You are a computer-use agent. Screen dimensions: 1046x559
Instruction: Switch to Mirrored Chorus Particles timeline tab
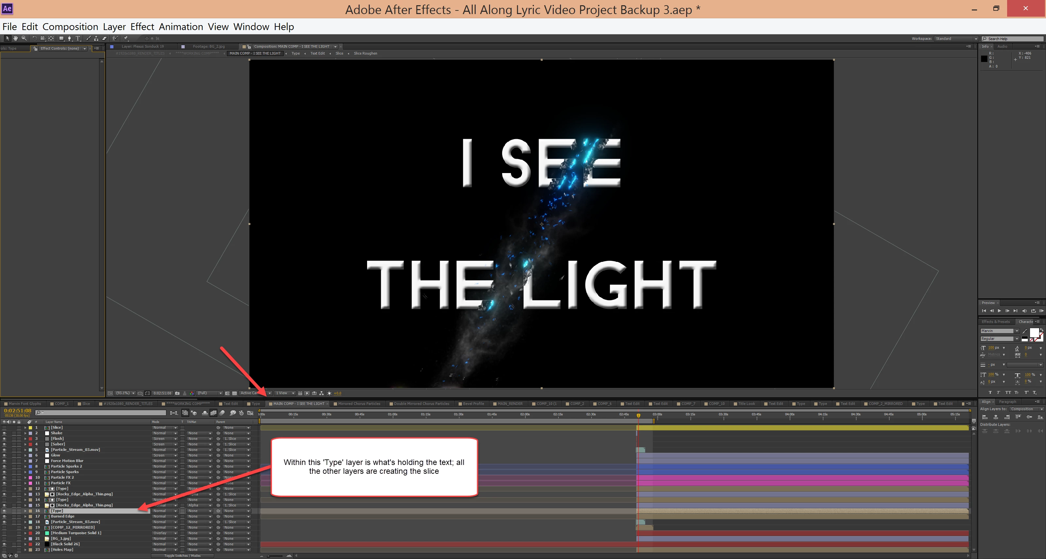359,404
